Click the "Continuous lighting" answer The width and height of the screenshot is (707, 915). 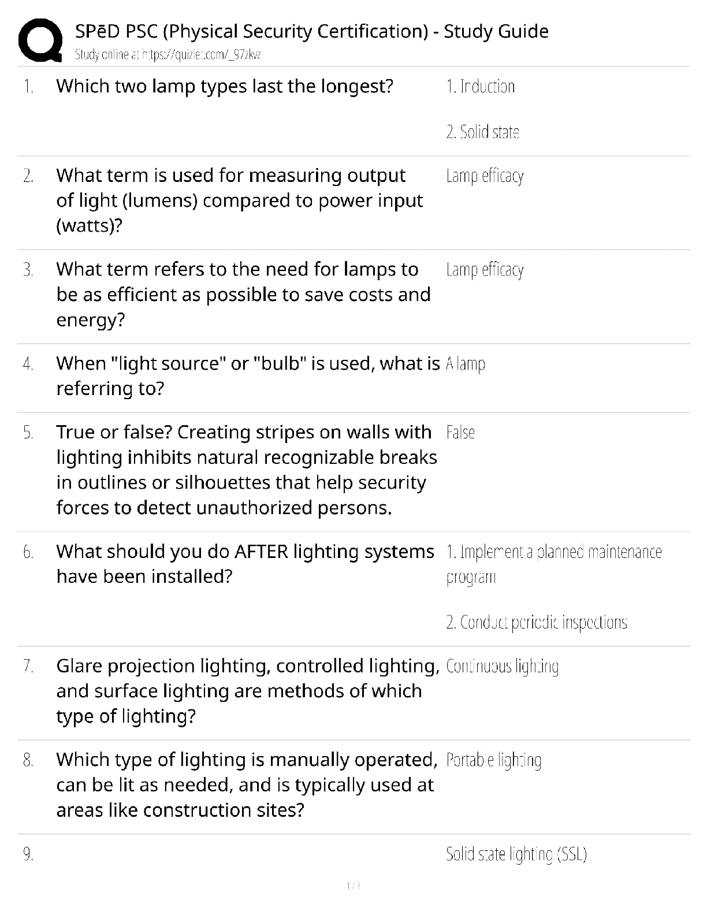tap(502, 667)
